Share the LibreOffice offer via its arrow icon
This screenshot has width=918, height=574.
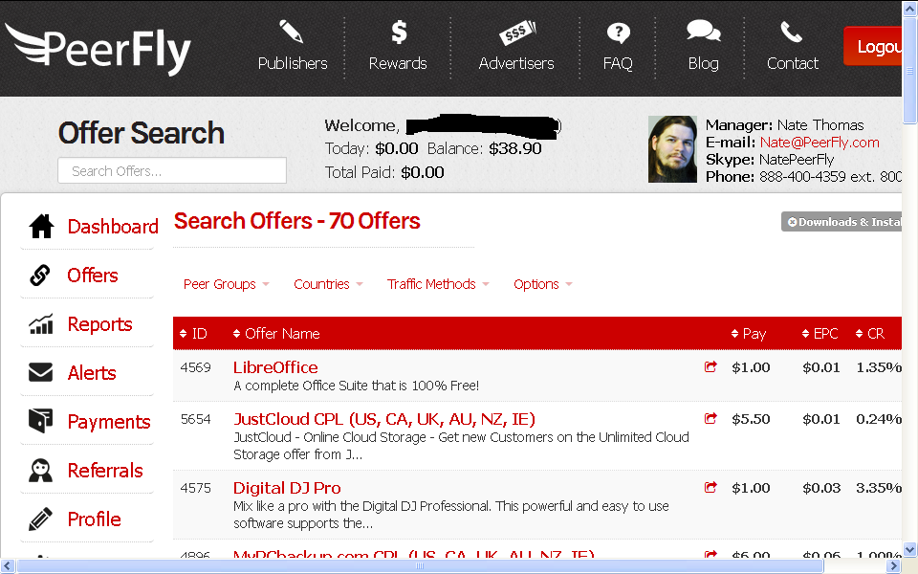point(710,365)
